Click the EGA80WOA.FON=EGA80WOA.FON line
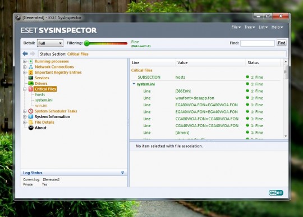303x217 pixels. 206,105
